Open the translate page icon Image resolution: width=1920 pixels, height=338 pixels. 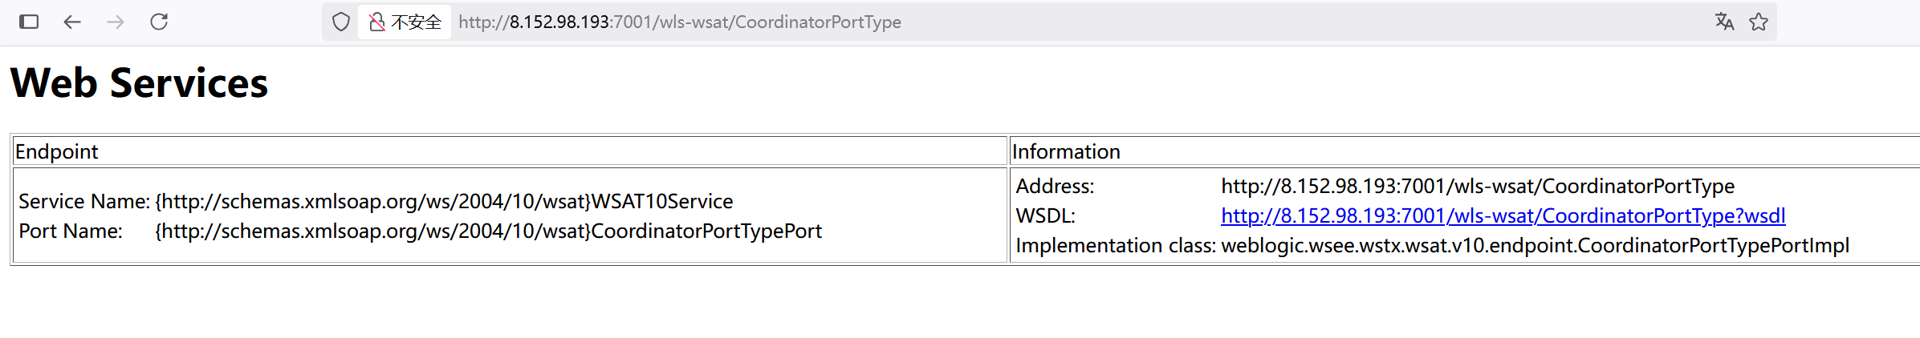coord(1724,22)
